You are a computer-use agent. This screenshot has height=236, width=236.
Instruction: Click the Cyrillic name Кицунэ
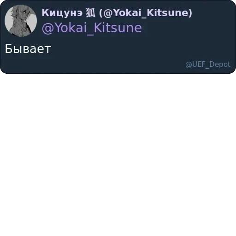[x=62, y=13]
